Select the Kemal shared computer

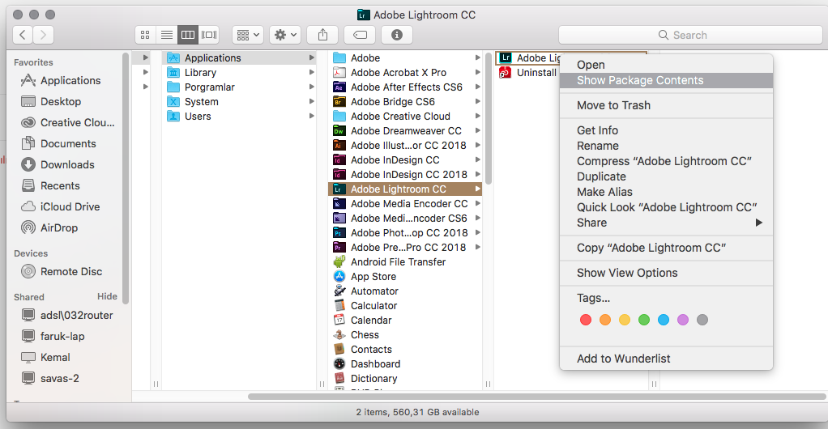point(45,357)
